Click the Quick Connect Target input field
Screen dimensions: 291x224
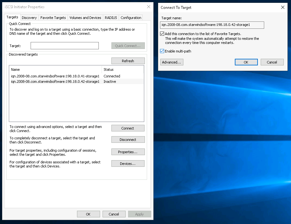pos(65,46)
